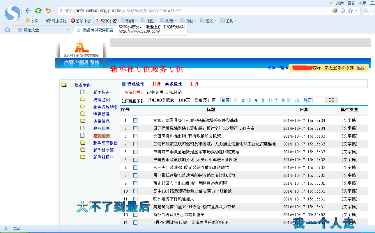Go back with the blue arrow
This screenshot has height=233, width=375.
(x=28, y=11)
